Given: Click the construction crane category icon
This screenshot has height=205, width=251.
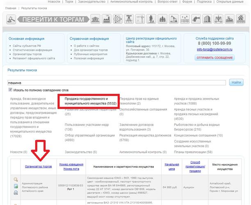Looking at the screenshot, I should (x=140, y=19).
